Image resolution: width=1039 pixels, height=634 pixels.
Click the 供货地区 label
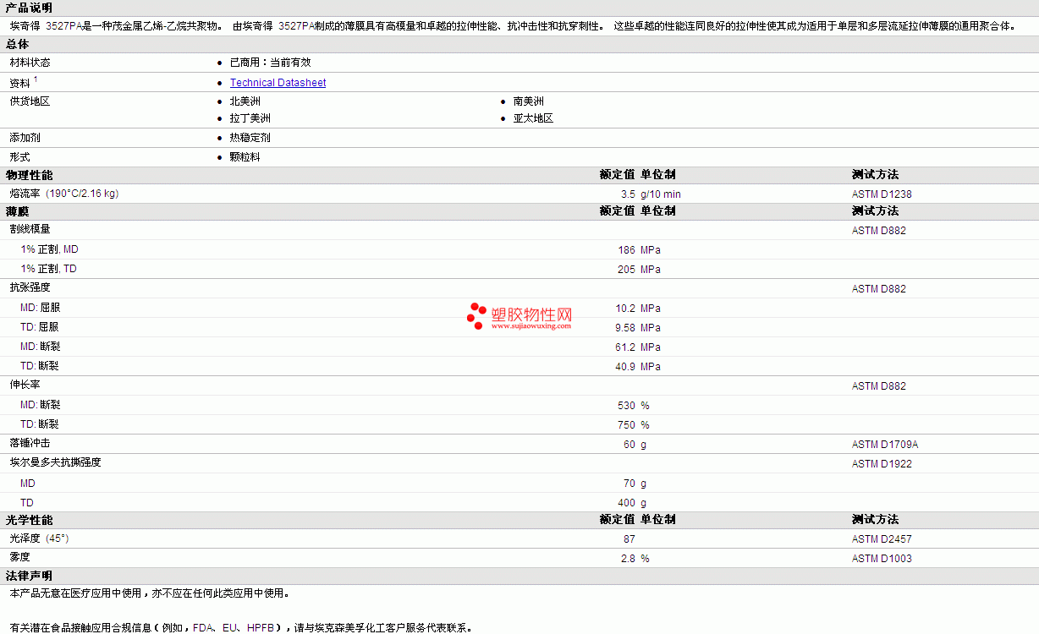click(30, 101)
